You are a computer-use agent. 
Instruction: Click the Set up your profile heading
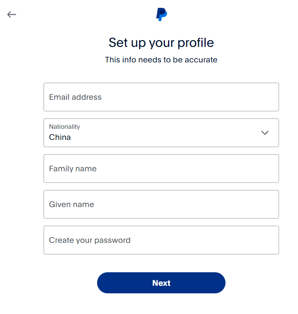click(161, 43)
